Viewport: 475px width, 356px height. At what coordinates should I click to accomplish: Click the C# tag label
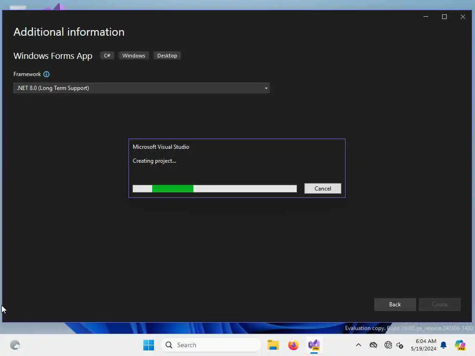coord(107,56)
